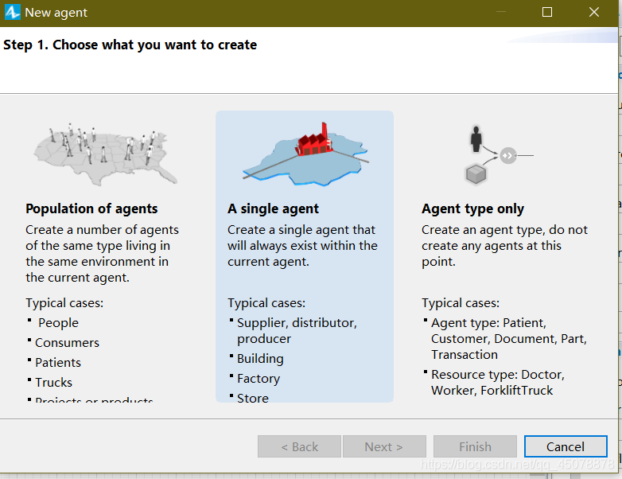Close the New agent window
Viewport: 622px width, 479px height.
click(594, 13)
